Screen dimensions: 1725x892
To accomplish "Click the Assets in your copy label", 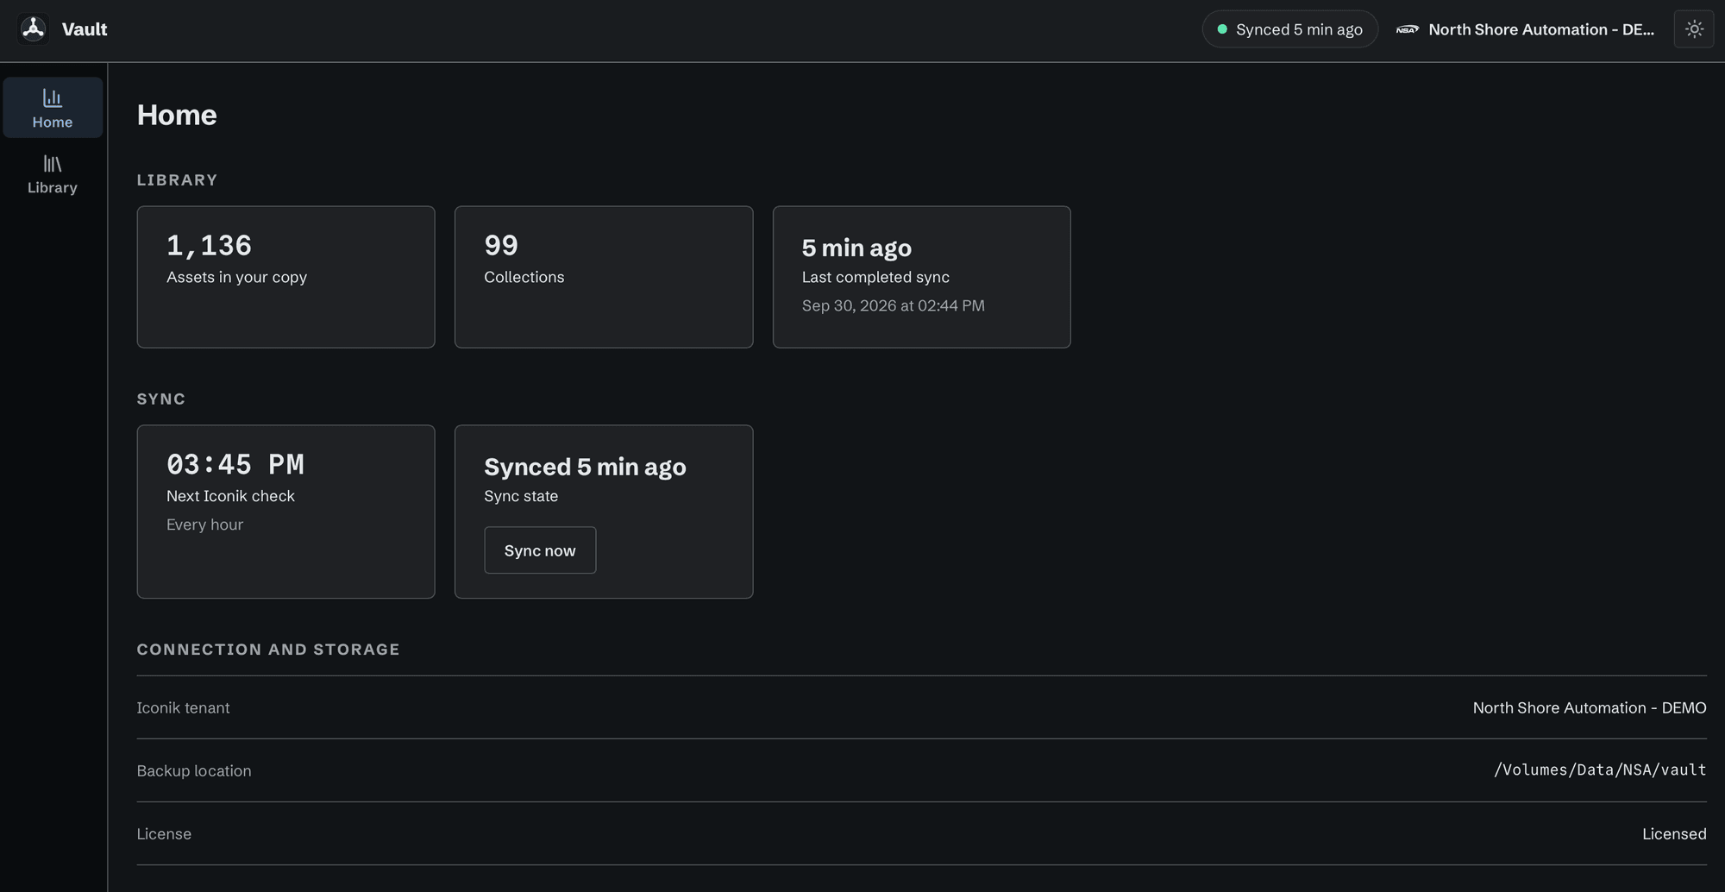I will pyautogui.click(x=236, y=277).
